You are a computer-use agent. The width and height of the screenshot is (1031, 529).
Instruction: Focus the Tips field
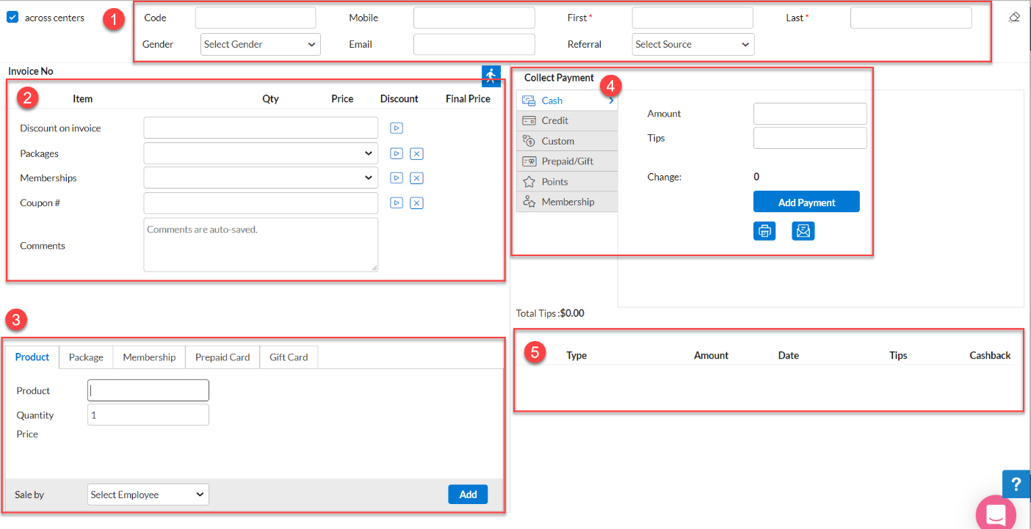[x=810, y=138]
